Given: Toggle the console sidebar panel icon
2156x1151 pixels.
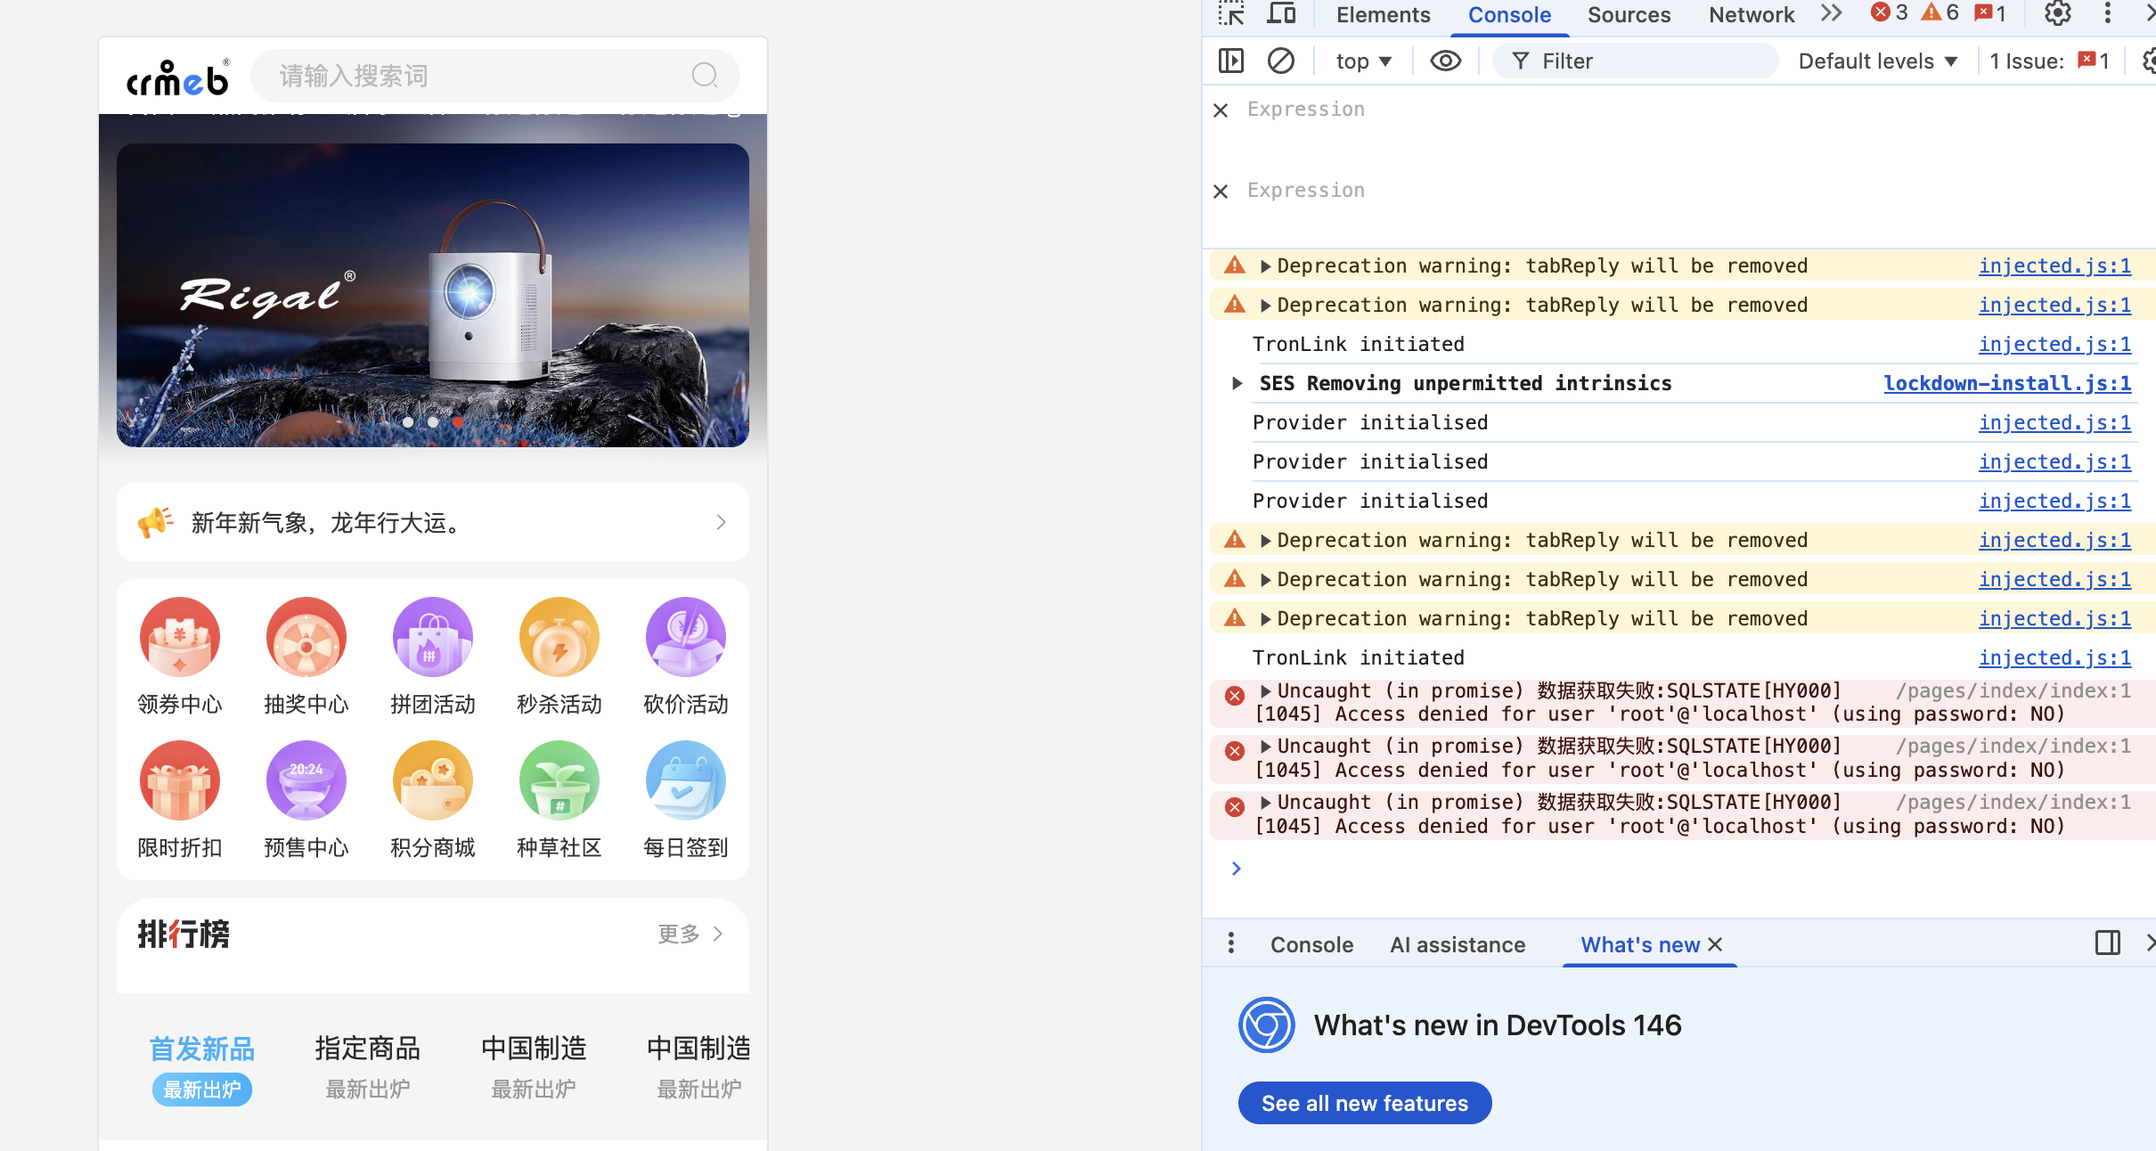Looking at the screenshot, I should pos(1231,61).
